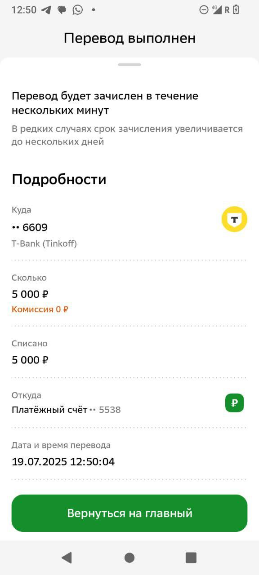Tap transfer date 19.07.2025 12:50:04
259x575 pixels.
coord(63,461)
